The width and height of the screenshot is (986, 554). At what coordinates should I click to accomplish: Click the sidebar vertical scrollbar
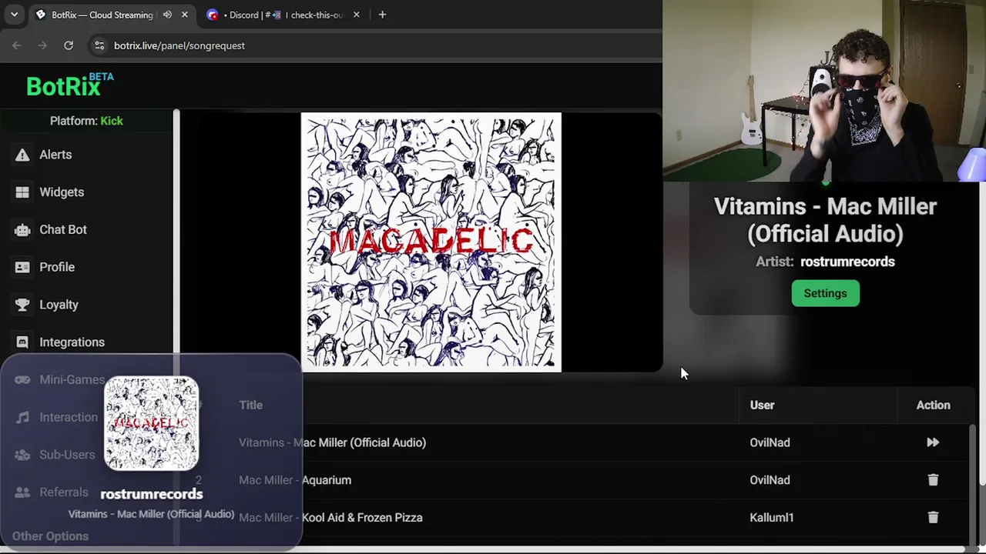tap(176, 231)
